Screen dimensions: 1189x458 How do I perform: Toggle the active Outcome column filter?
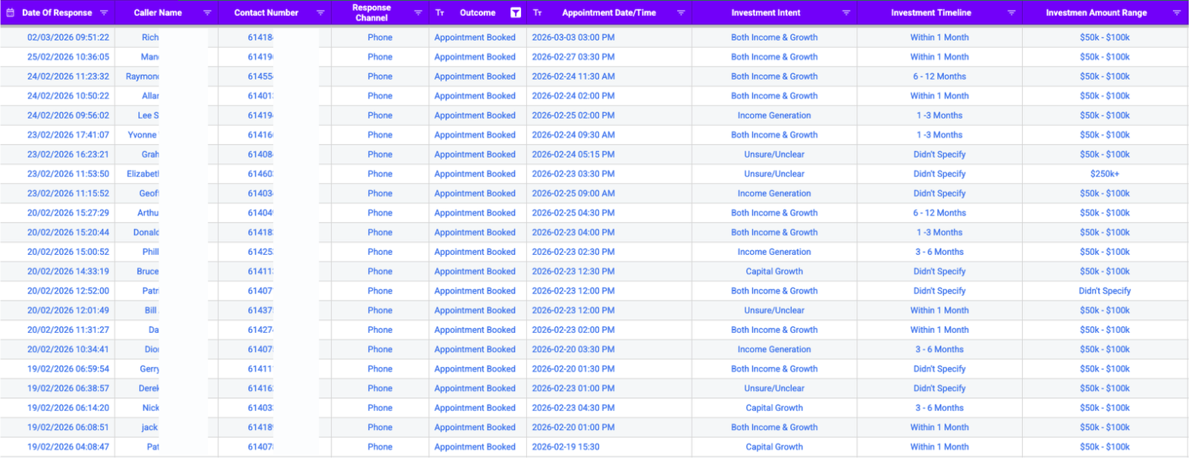[x=516, y=13]
